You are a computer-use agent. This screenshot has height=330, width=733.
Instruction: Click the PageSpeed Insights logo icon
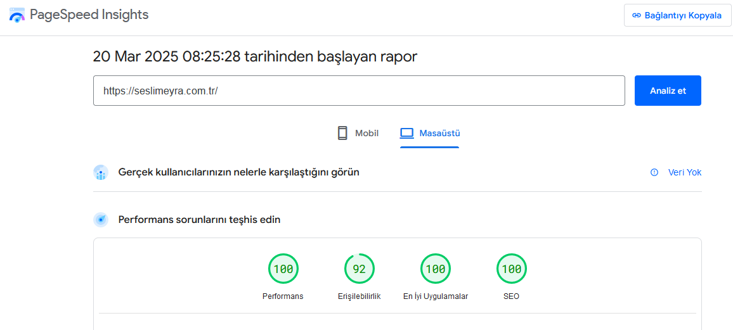click(x=17, y=15)
